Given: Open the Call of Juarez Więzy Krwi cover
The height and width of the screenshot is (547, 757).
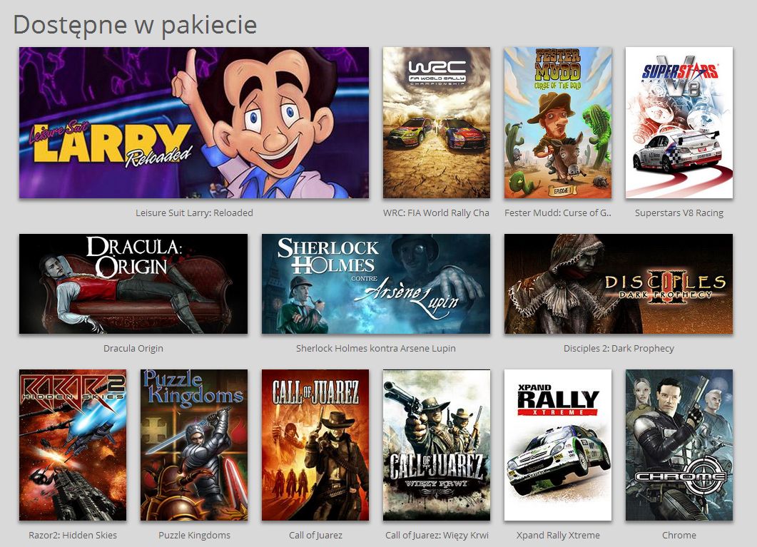Looking at the screenshot, I should coord(437,445).
